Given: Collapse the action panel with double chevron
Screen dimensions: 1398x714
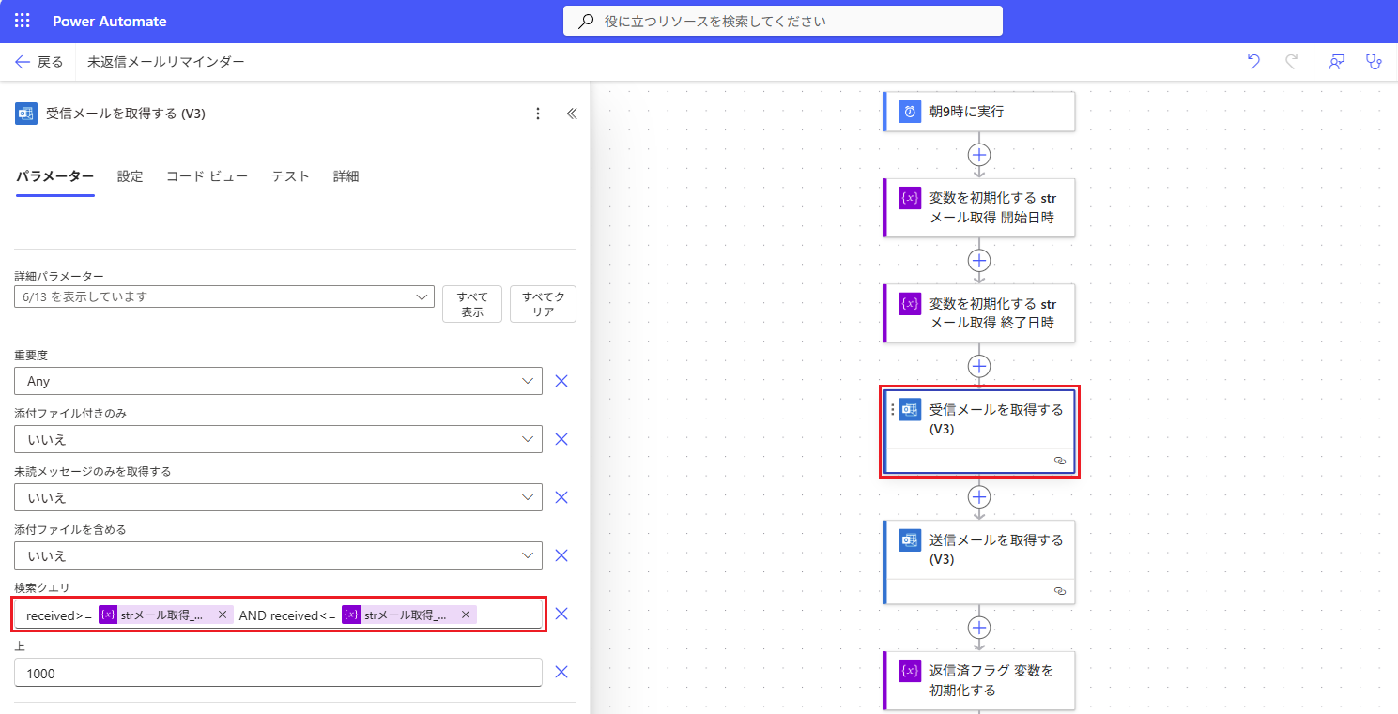Looking at the screenshot, I should coord(572,114).
